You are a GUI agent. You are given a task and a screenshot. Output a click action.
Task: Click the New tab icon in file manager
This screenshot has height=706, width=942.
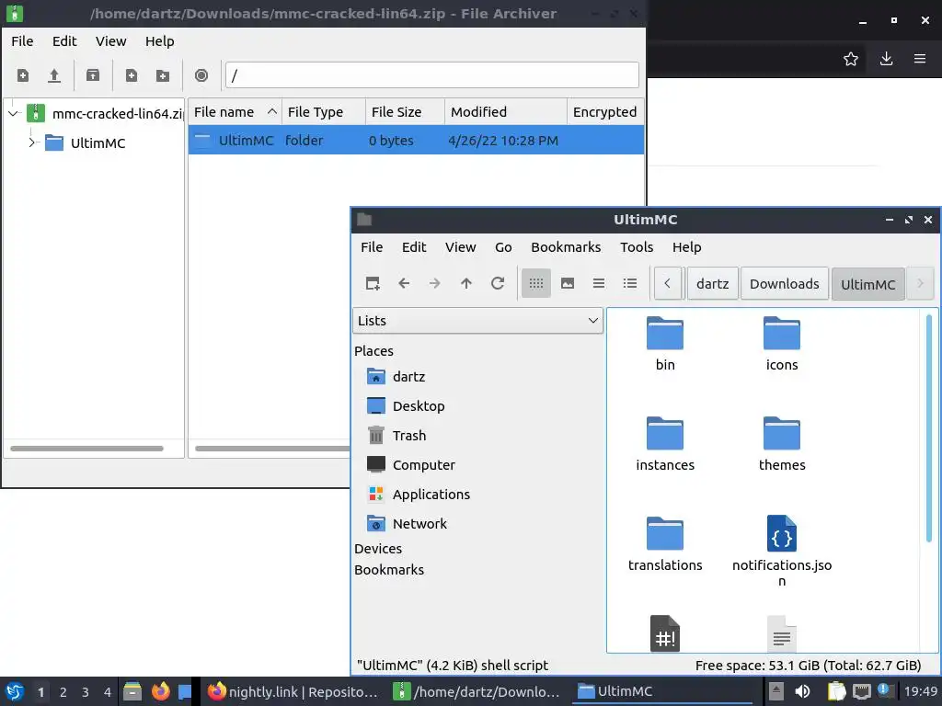373,283
